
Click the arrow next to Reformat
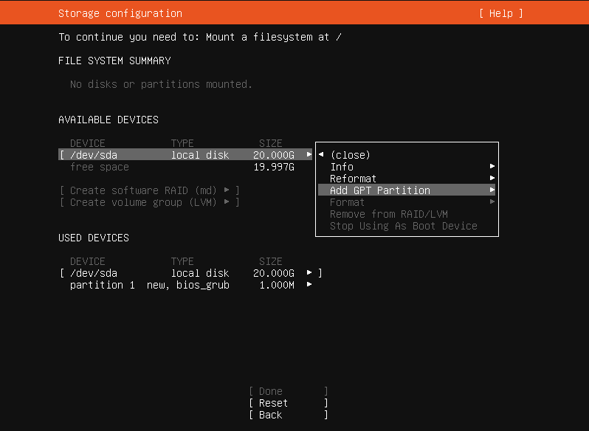point(492,178)
